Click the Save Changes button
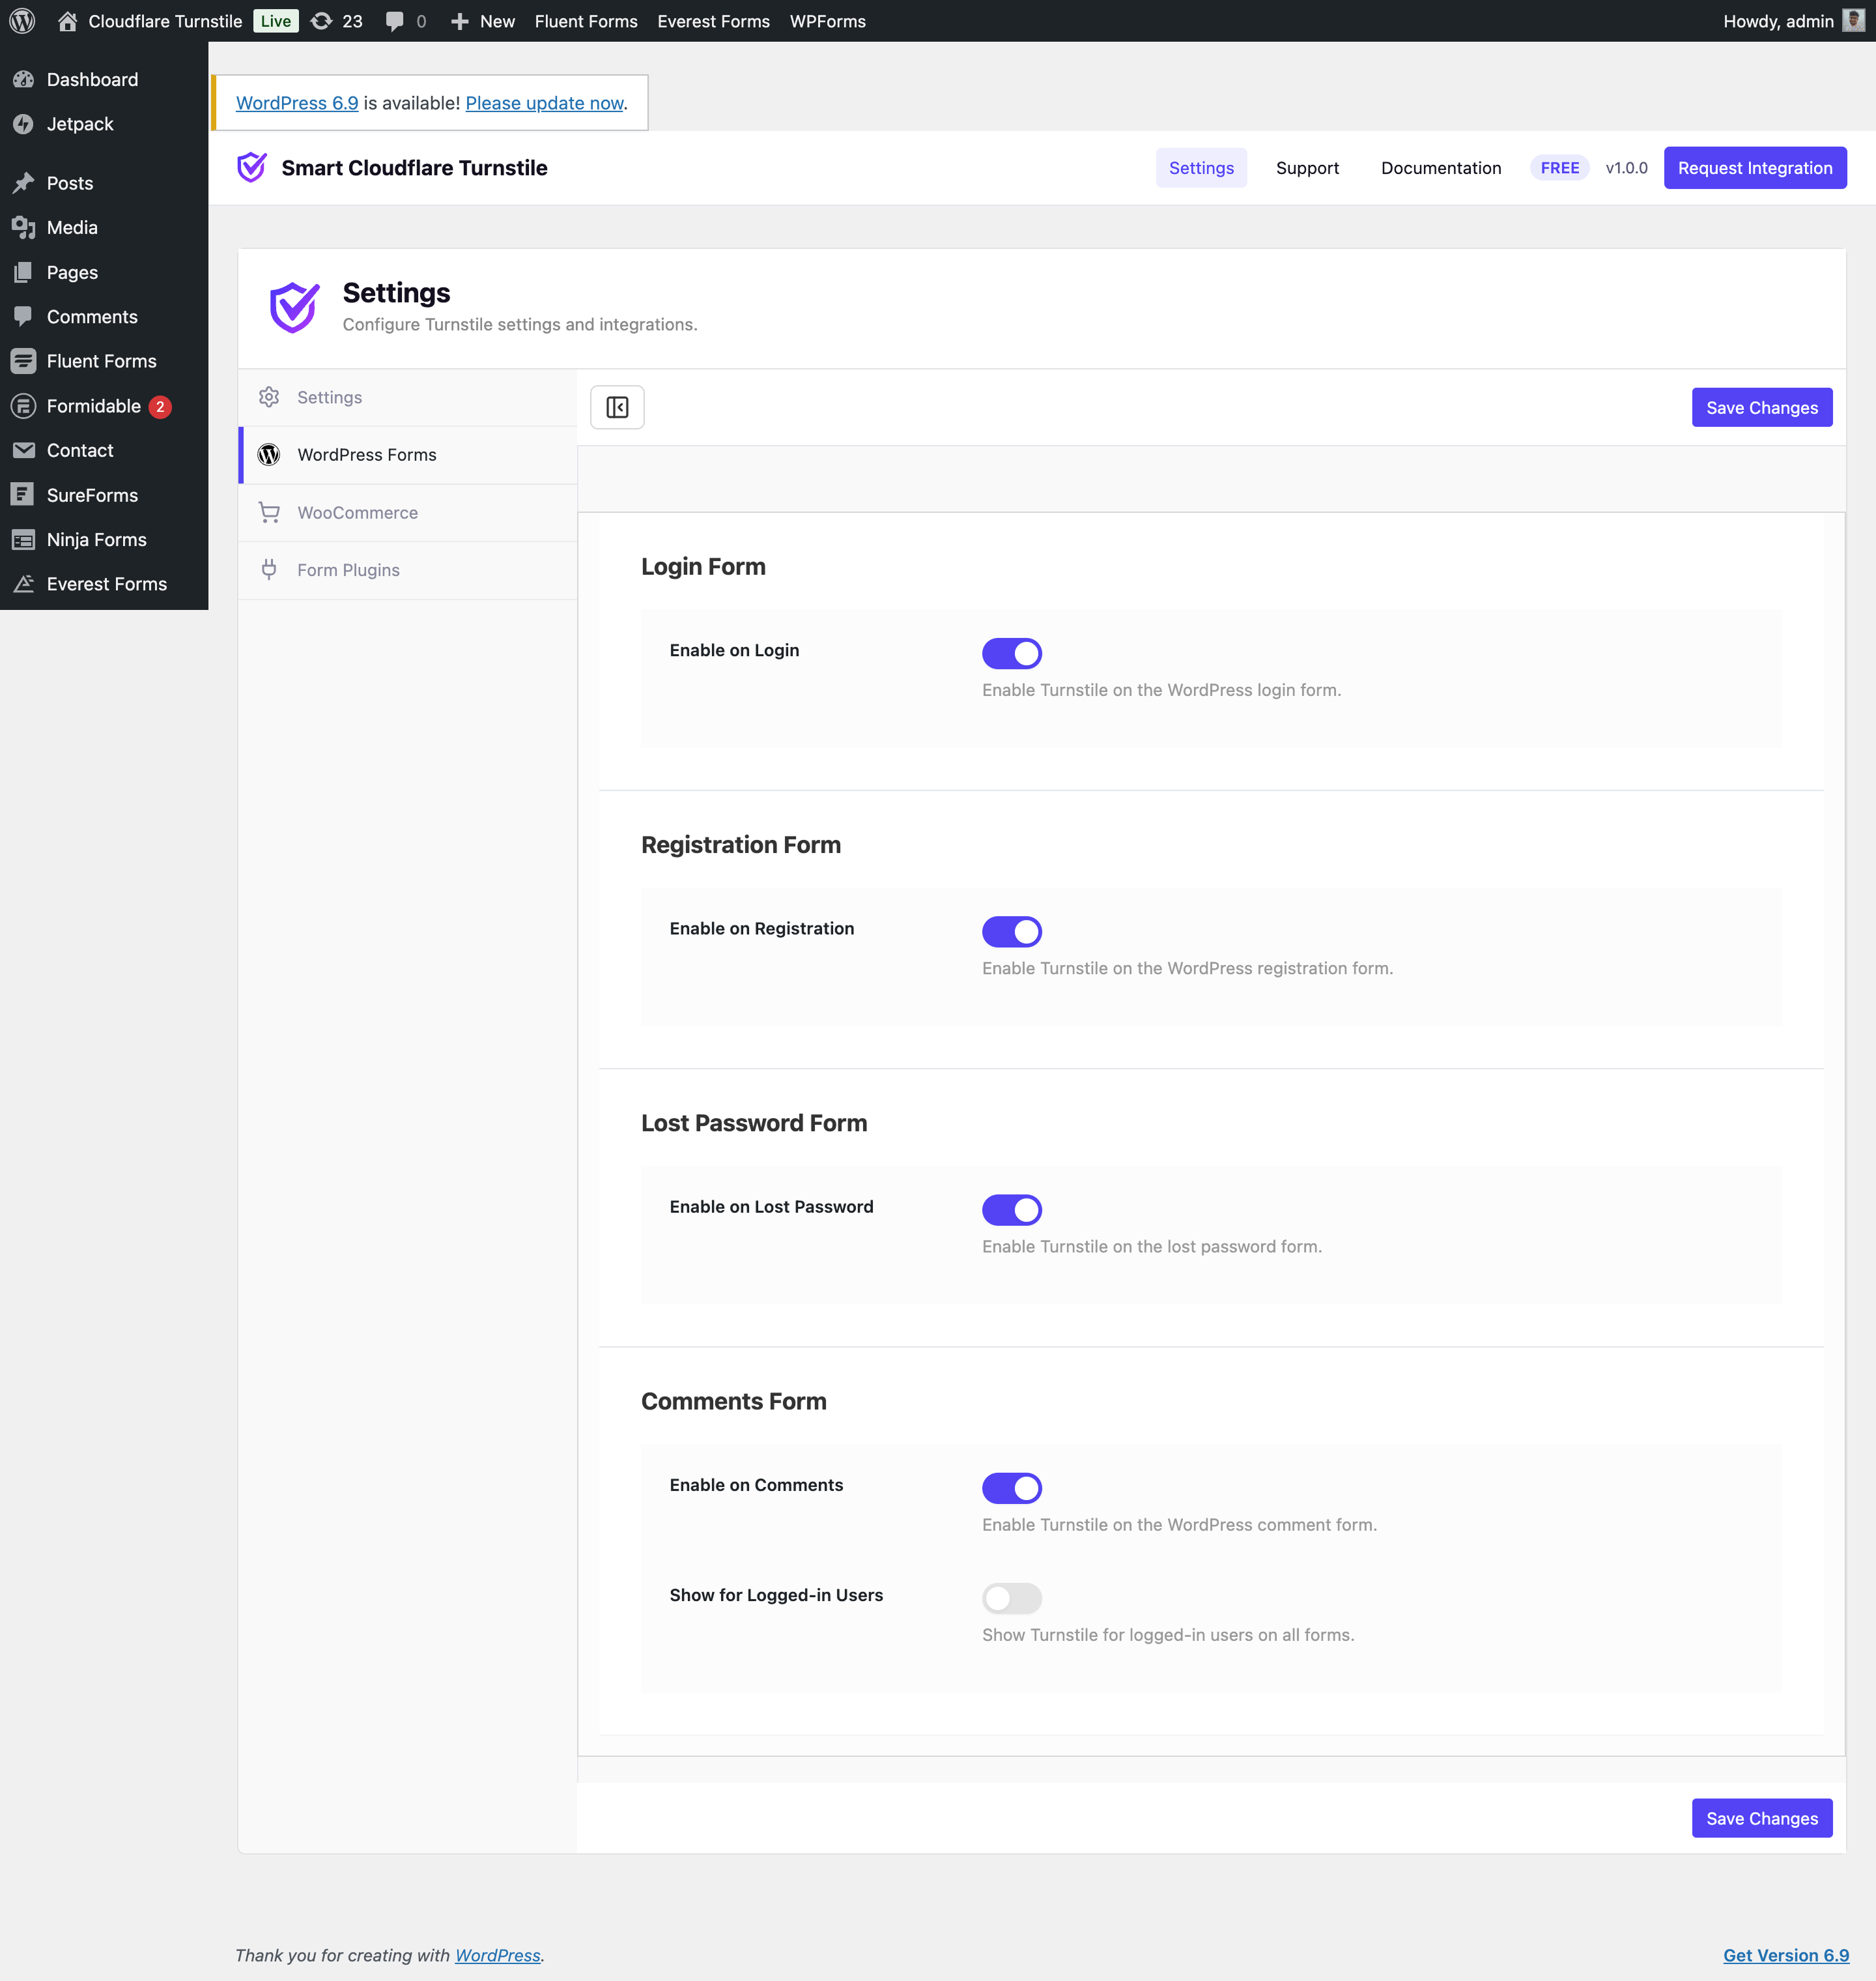Screen dimensions: 1876x1981 pos(1762,407)
